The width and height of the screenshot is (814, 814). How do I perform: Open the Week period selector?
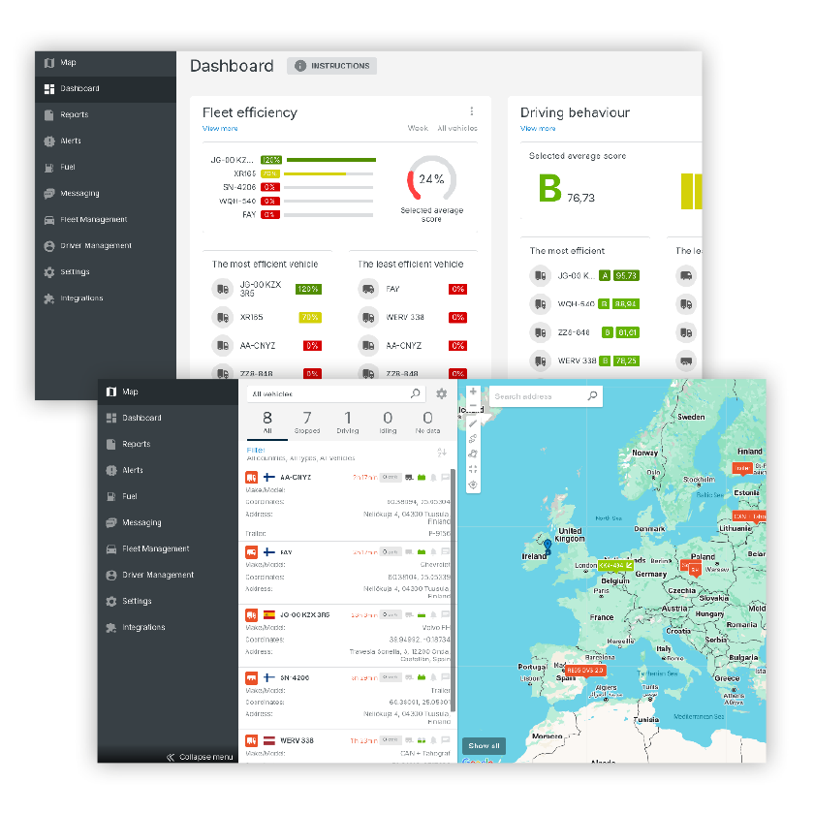(418, 128)
